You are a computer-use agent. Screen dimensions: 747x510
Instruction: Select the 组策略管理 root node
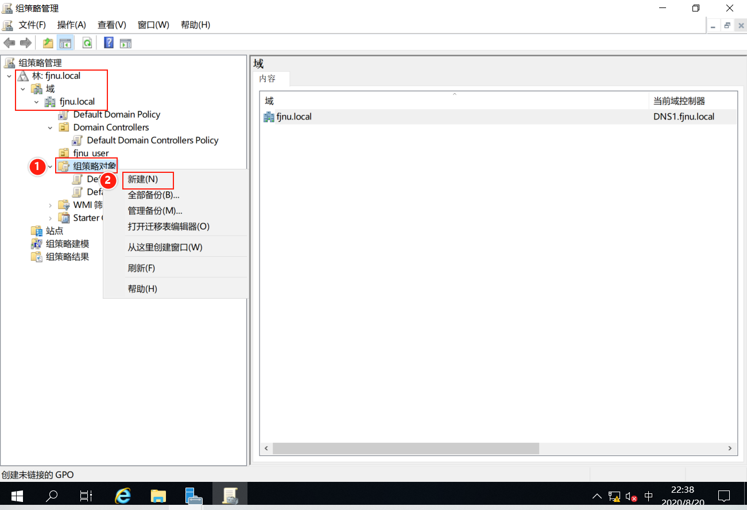point(40,63)
